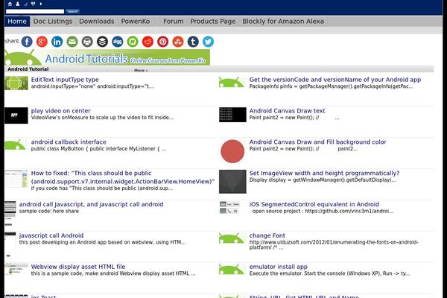Open the emulator install app article
447x298 pixels.
coord(278,267)
